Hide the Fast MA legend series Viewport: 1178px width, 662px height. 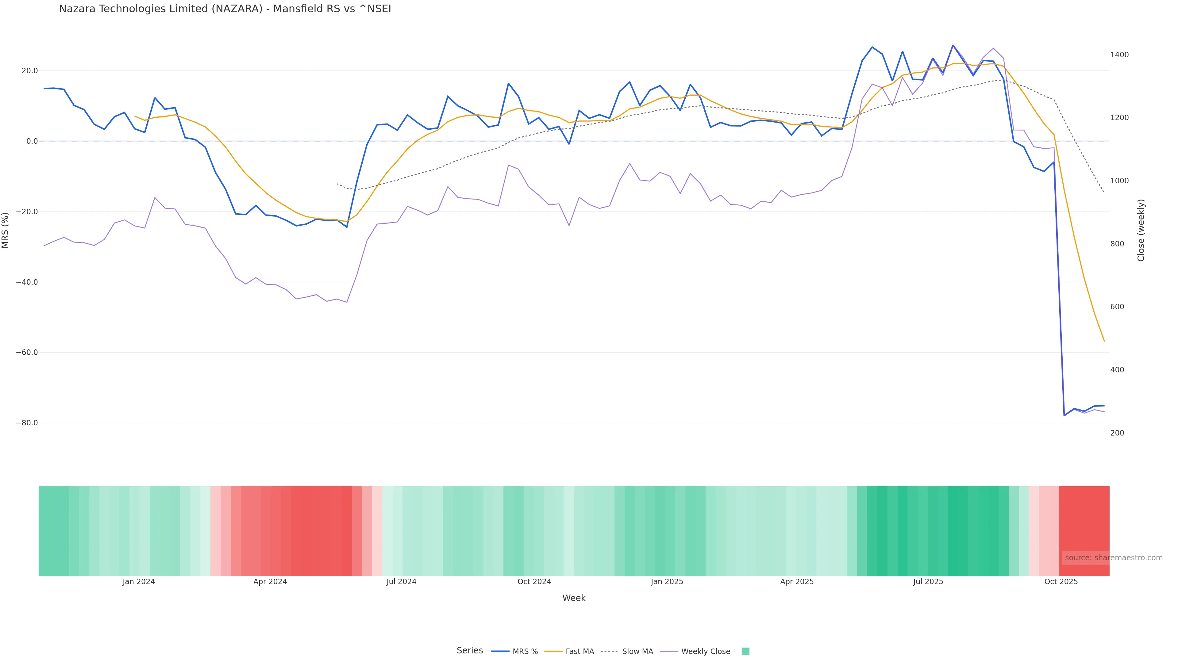(579, 652)
